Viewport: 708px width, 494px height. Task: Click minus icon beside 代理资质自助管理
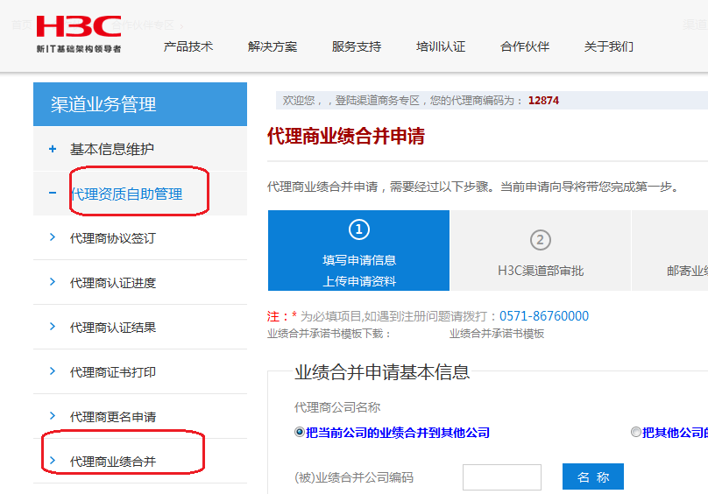point(53,194)
